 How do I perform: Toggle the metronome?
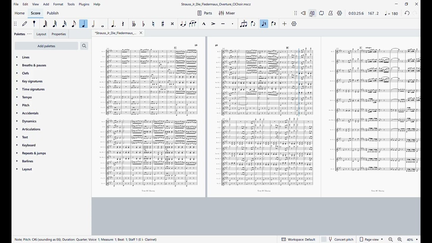coord(331,13)
